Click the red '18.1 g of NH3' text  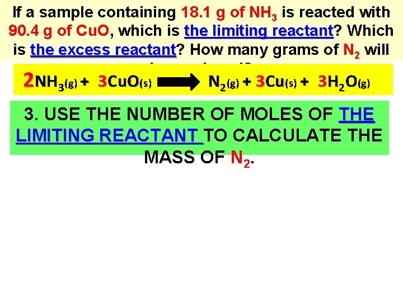[x=229, y=13]
